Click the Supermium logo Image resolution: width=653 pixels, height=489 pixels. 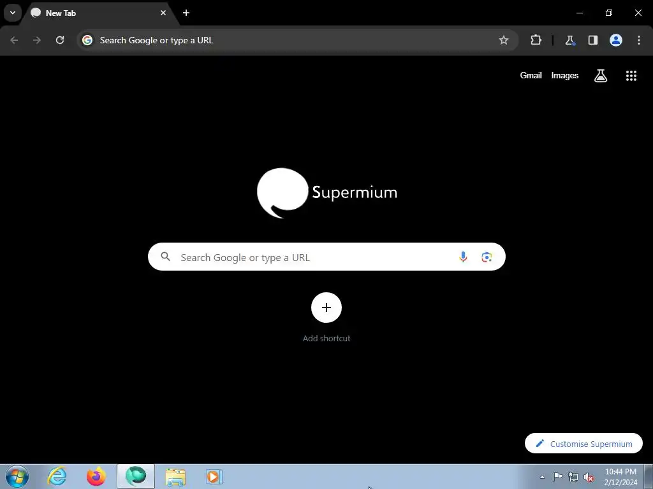click(x=327, y=193)
